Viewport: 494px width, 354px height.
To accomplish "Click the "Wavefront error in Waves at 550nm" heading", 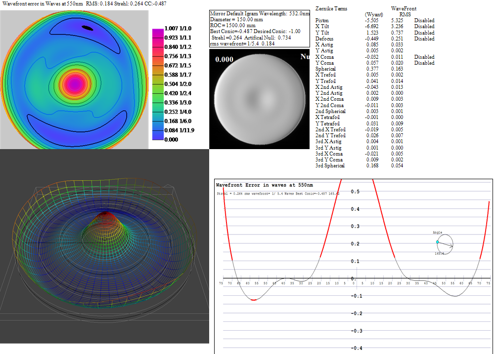I will coord(43,3).
